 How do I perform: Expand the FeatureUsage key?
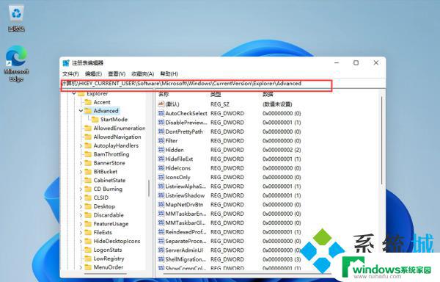coord(81,224)
